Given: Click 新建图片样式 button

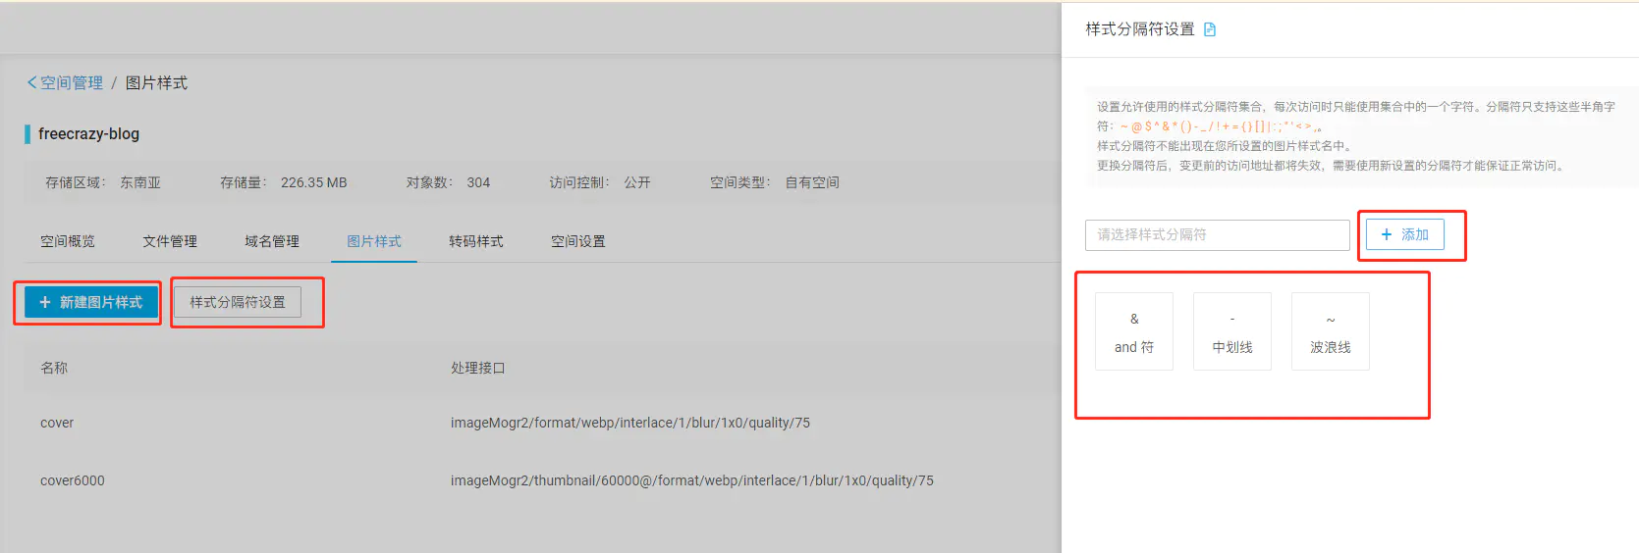Looking at the screenshot, I should (90, 302).
